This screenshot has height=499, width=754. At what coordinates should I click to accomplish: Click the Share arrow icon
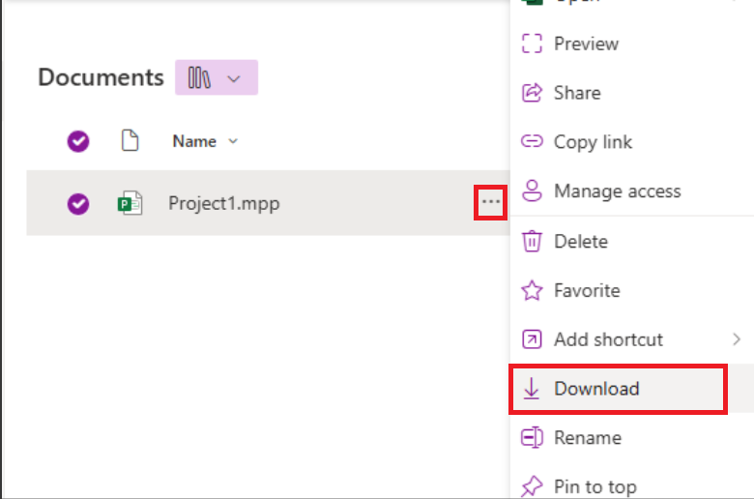532,93
